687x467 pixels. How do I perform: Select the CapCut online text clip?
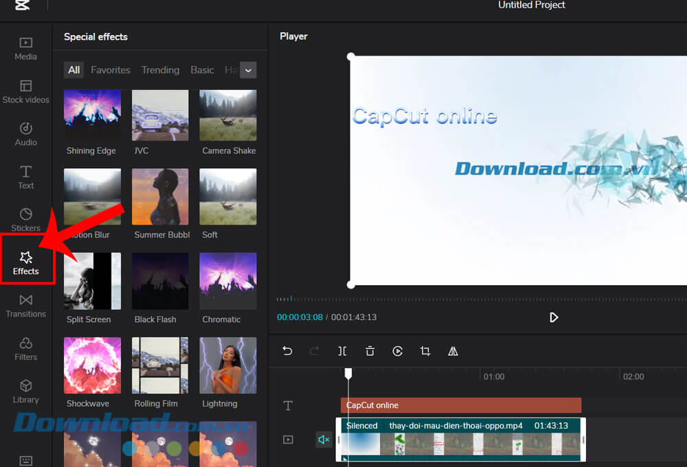(460, 405)
